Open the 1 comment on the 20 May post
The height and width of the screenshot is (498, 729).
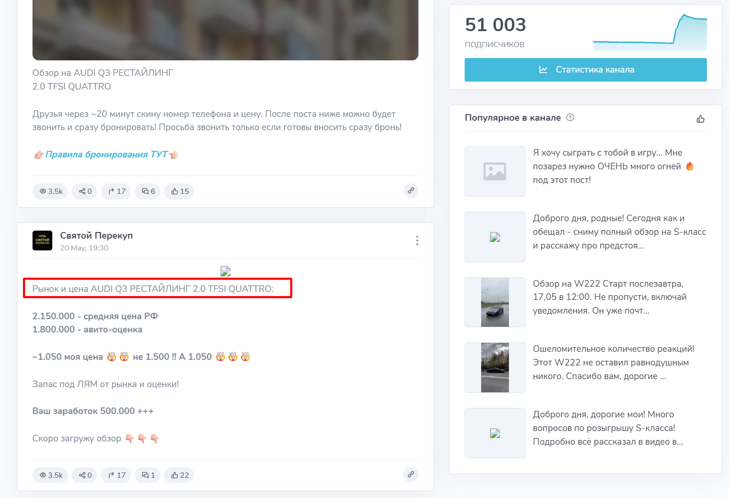point(148,475)
